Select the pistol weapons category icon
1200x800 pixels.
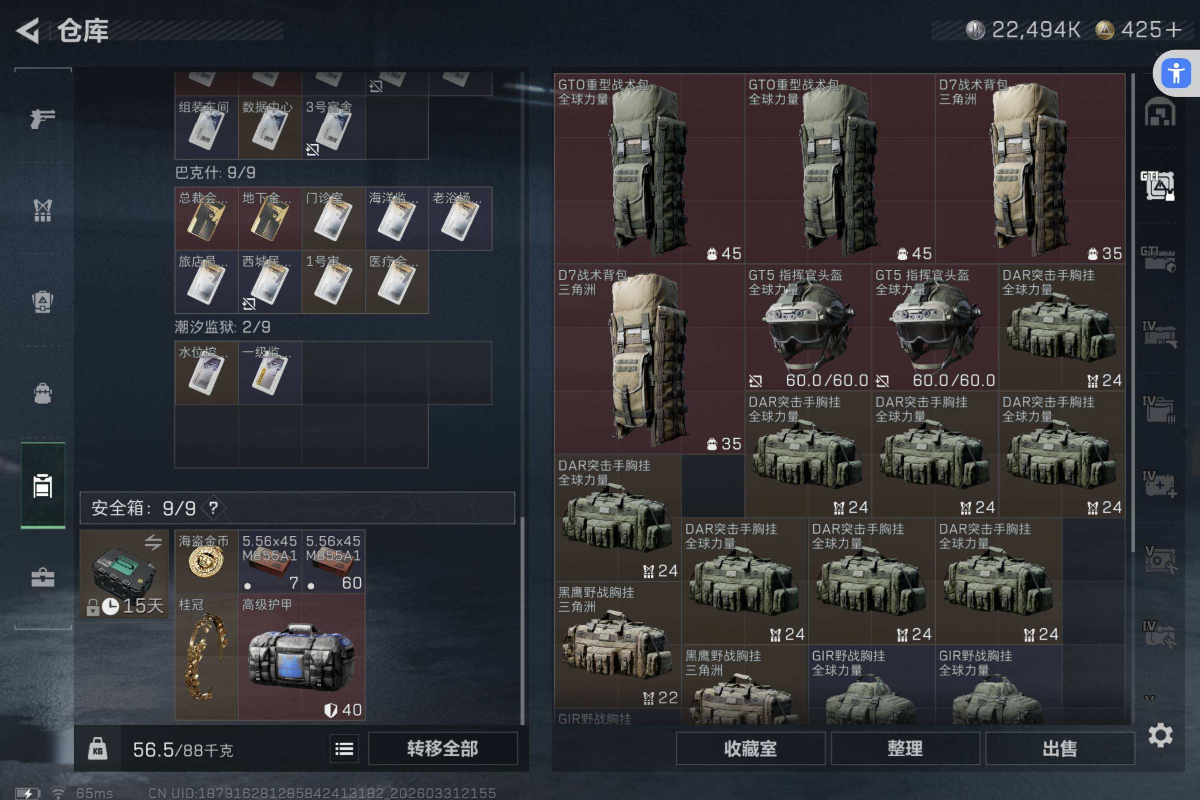click(43, 118)
